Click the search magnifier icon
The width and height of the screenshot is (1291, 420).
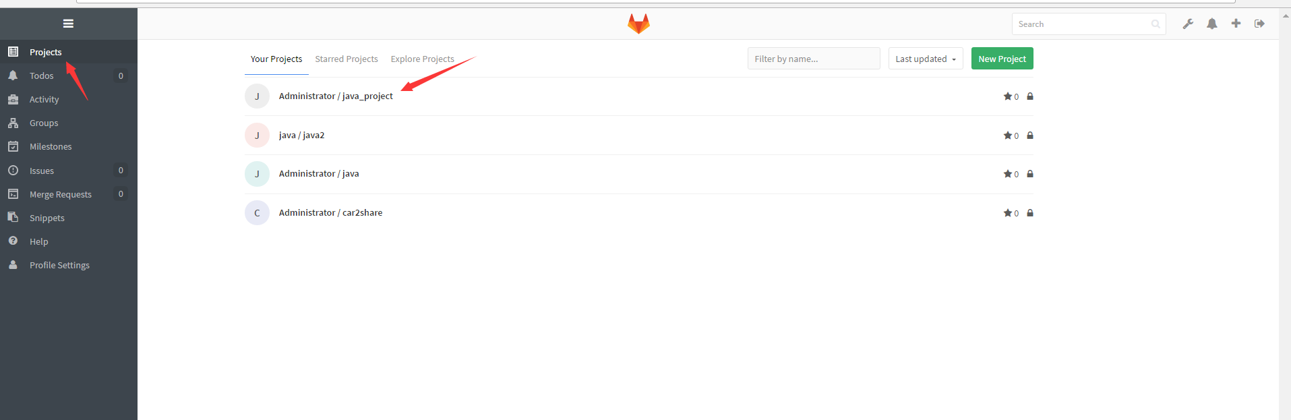(x=1155, y=24)
